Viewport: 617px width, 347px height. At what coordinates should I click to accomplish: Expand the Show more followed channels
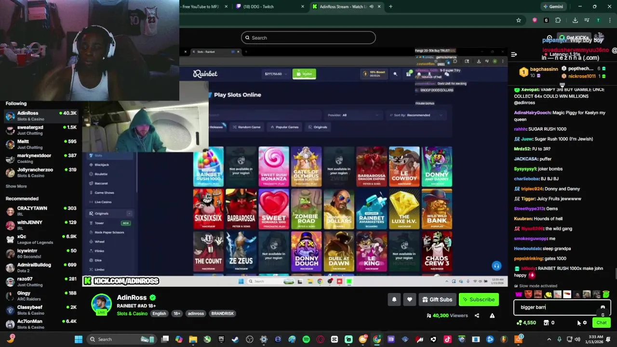point(16,186)
